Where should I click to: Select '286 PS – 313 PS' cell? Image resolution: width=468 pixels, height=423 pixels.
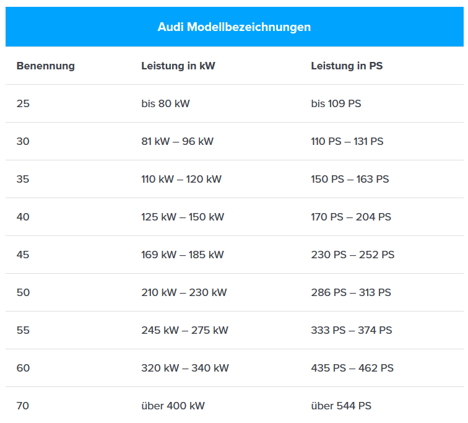click(x=351, y=292)
